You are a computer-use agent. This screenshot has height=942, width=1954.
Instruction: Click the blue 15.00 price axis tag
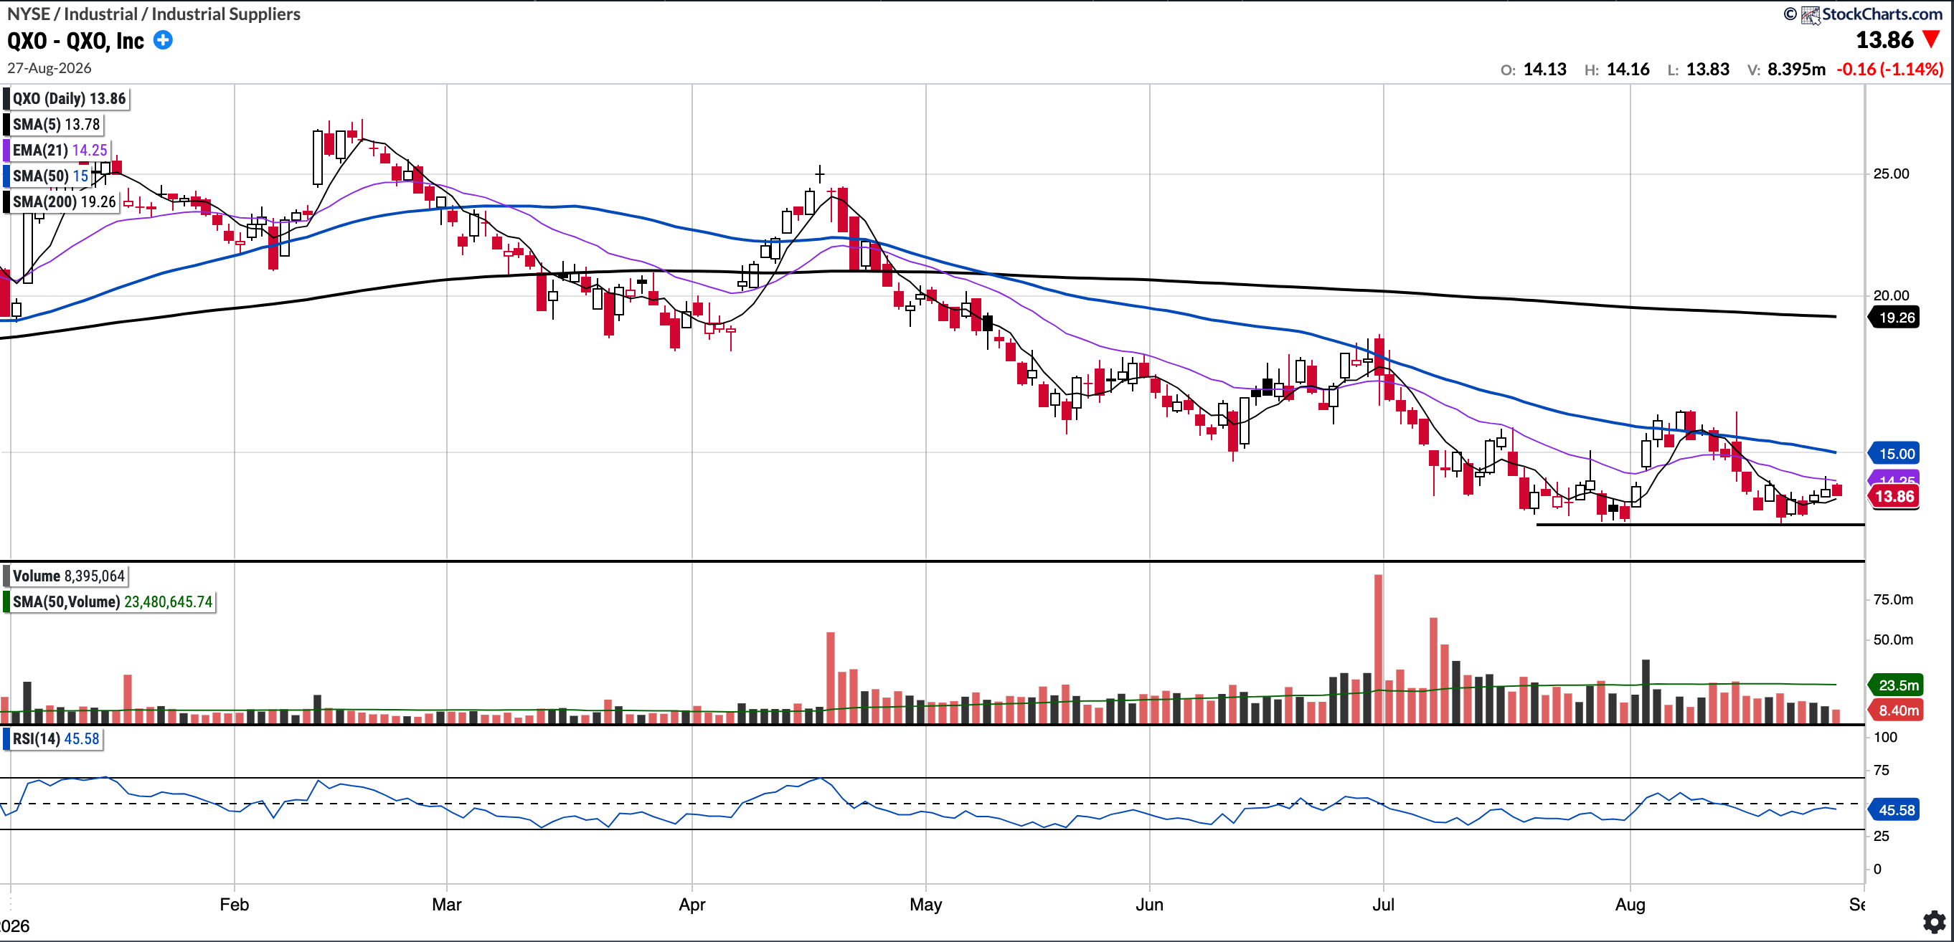1894,454
